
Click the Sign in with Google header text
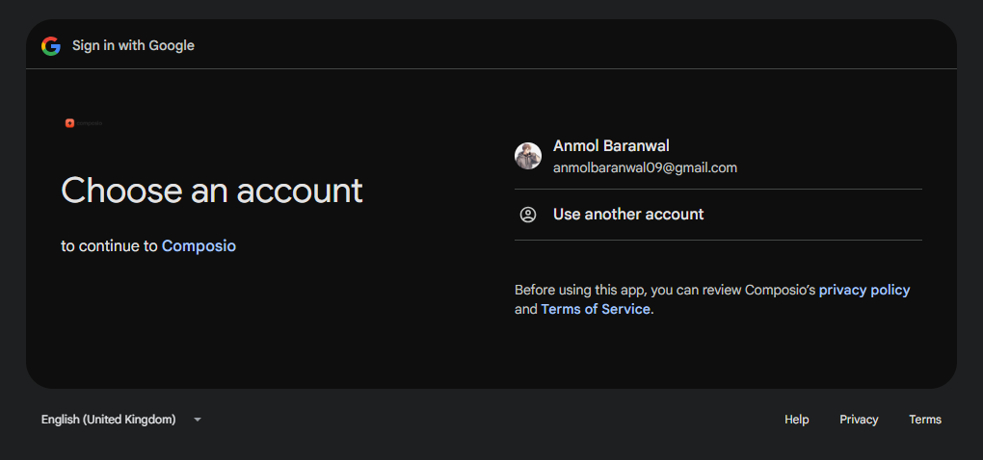(133, 45)
